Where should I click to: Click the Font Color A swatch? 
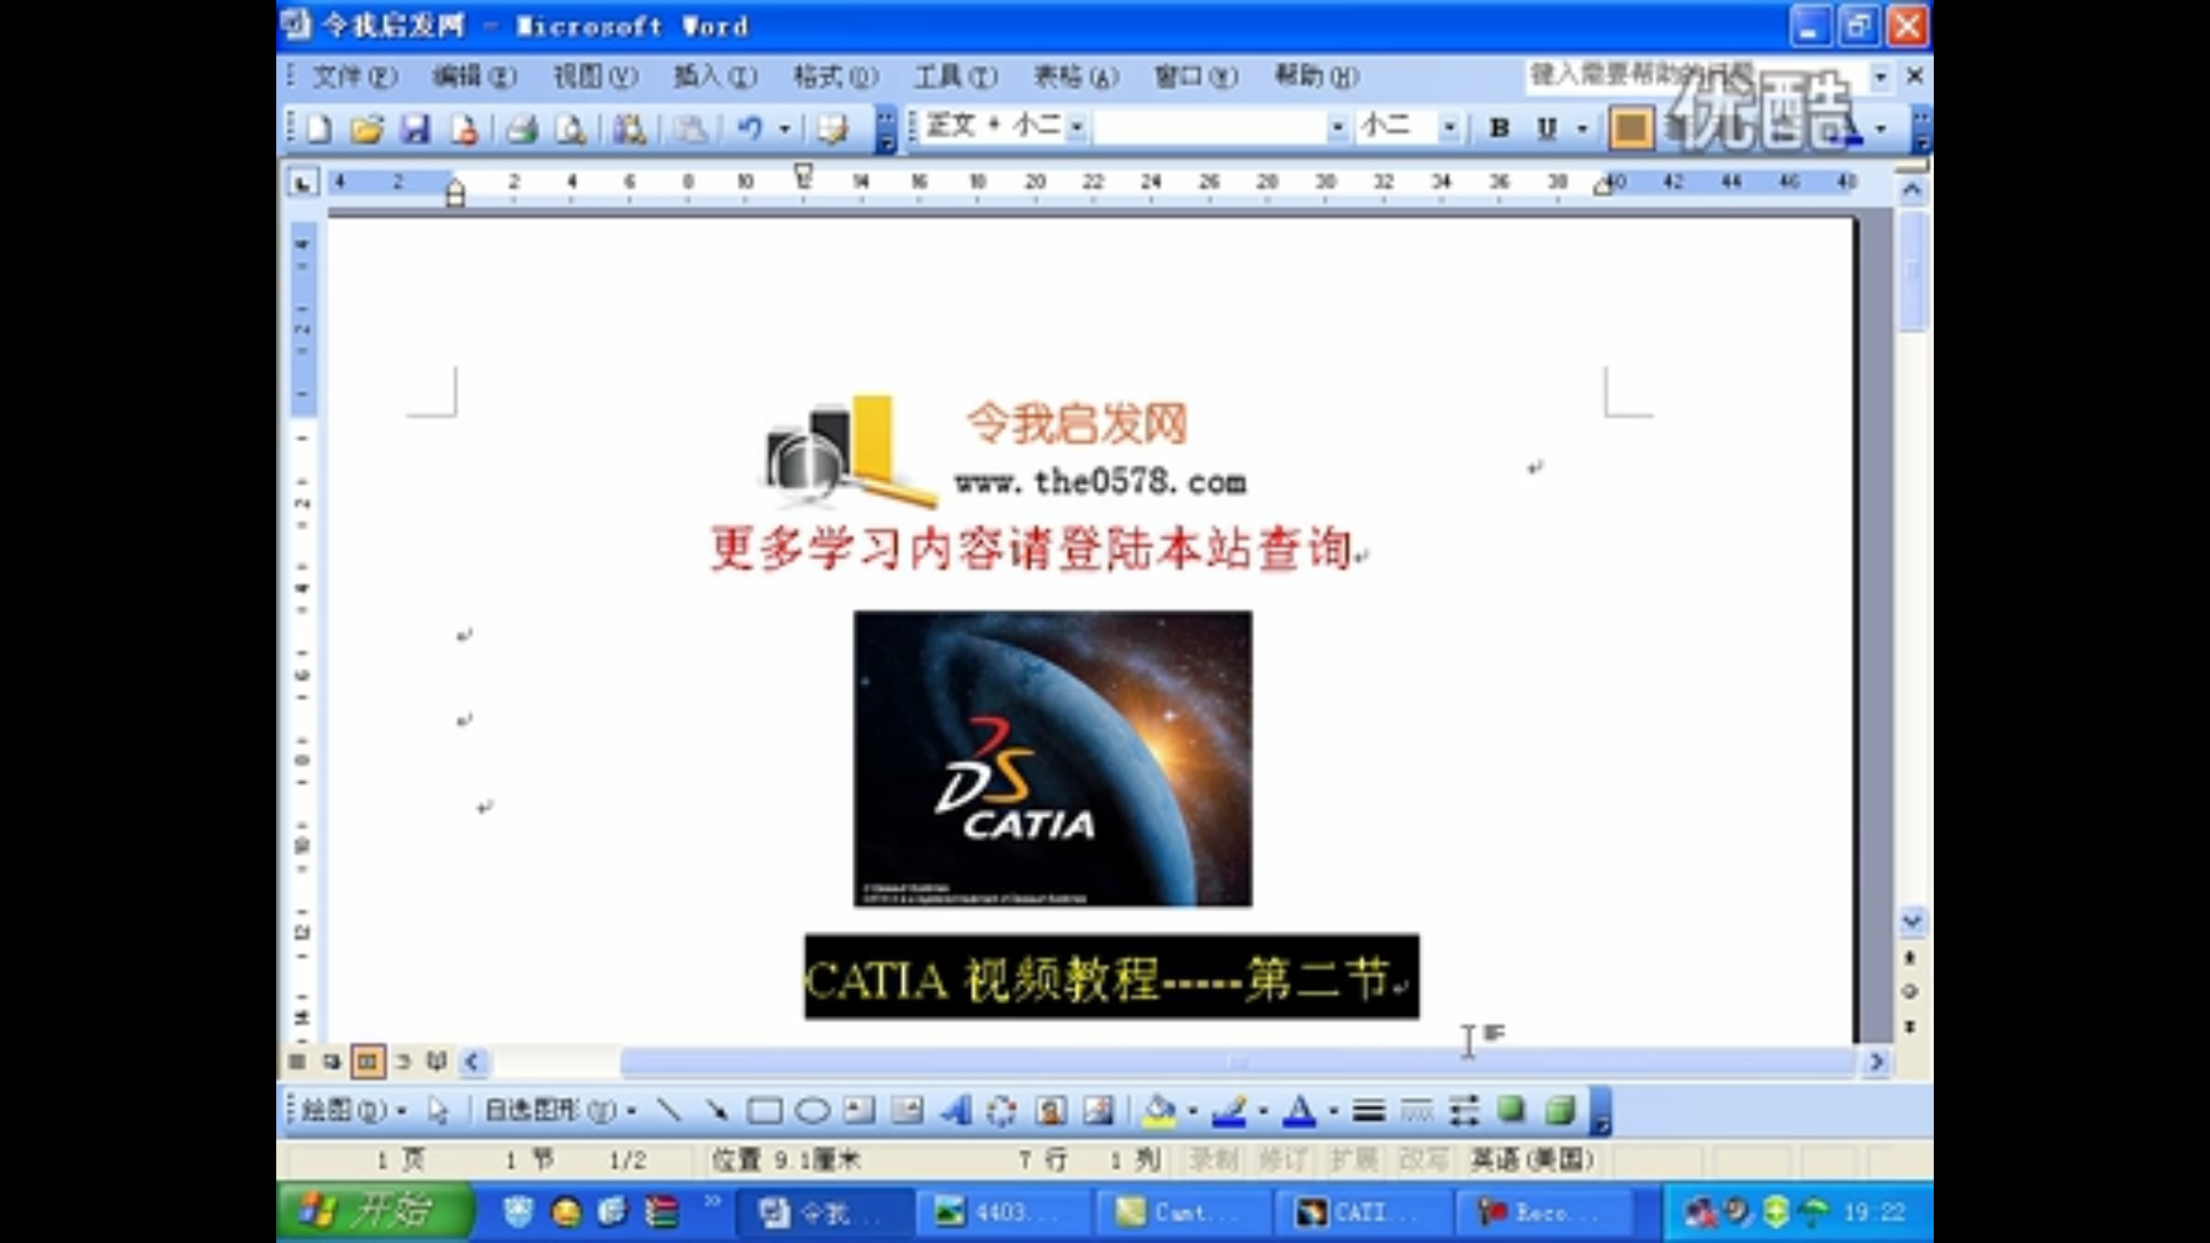click(1299, 1110)
